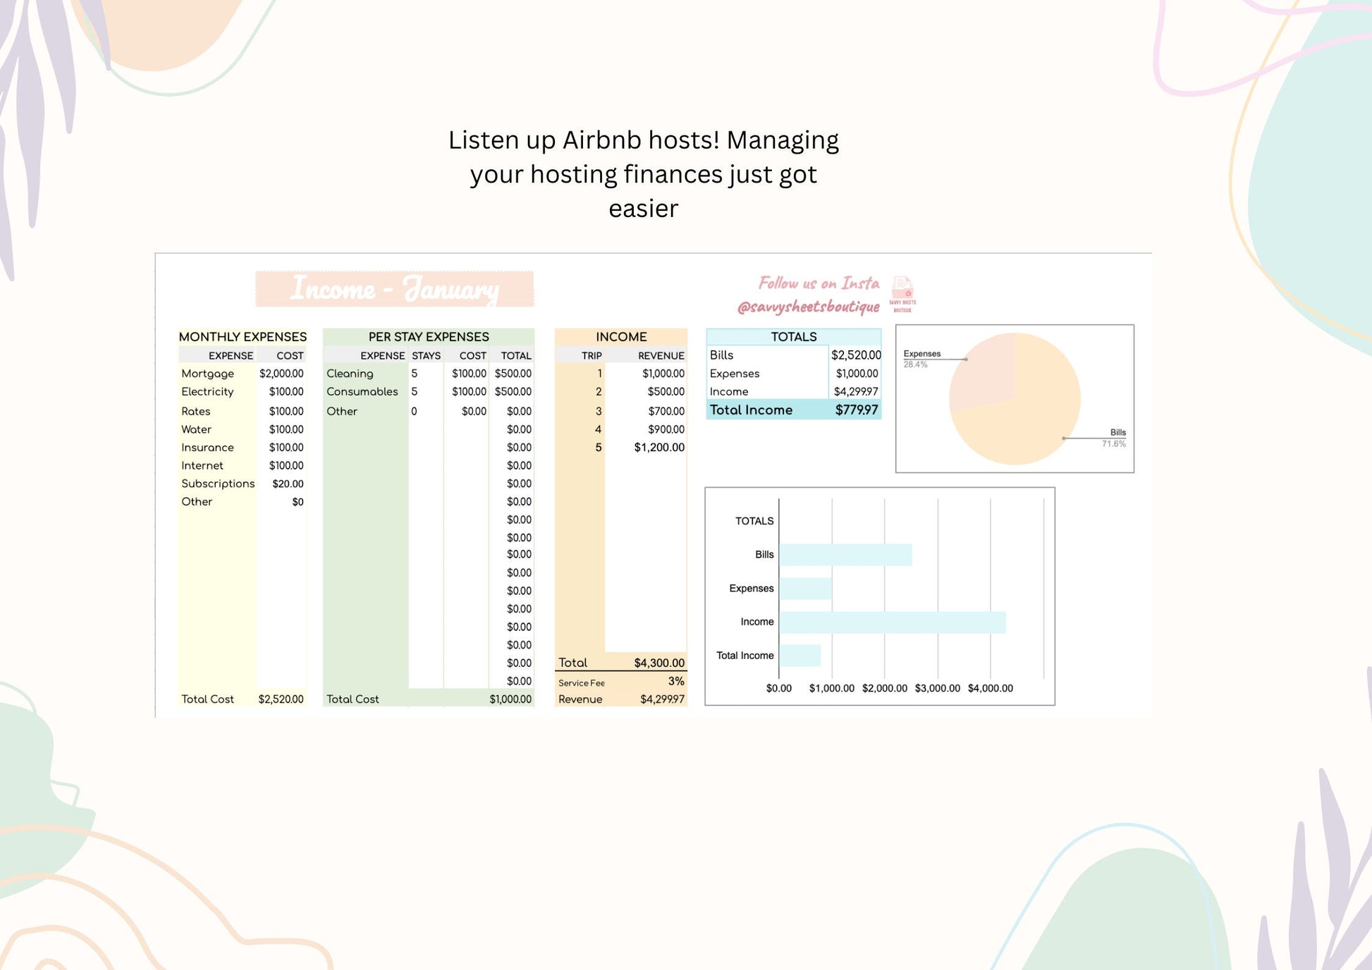Click the Total Income bar in chart
This screenshot has height=970, width=1372.
(800, 656)
